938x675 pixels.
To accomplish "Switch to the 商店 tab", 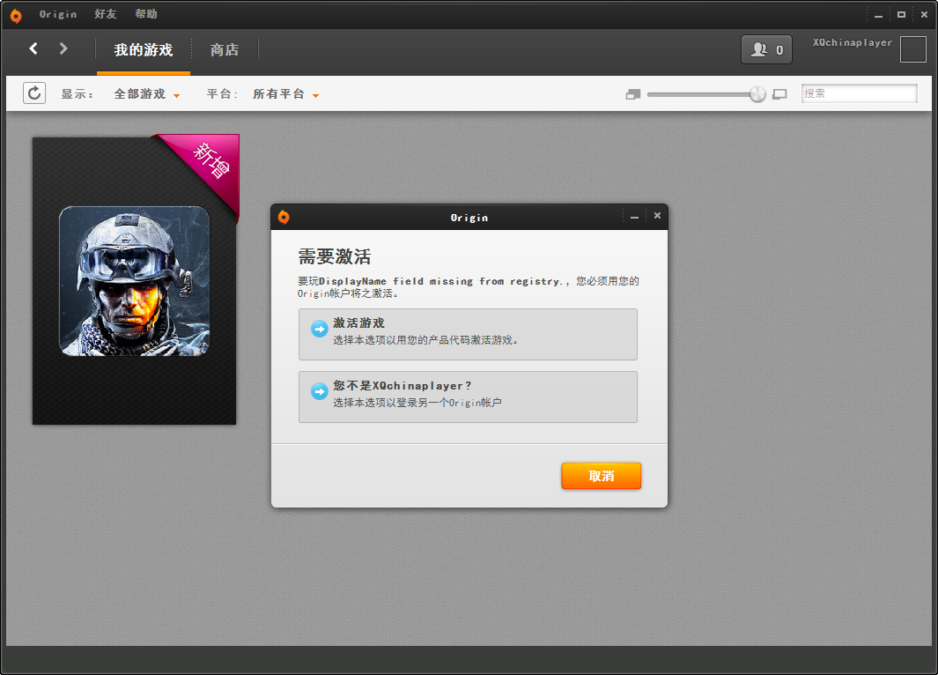I will tap(225, 50).
